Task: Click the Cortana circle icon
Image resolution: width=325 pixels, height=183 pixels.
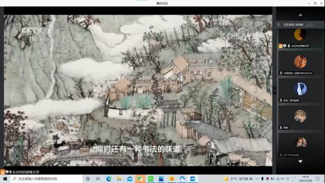Action: point(88,179)
